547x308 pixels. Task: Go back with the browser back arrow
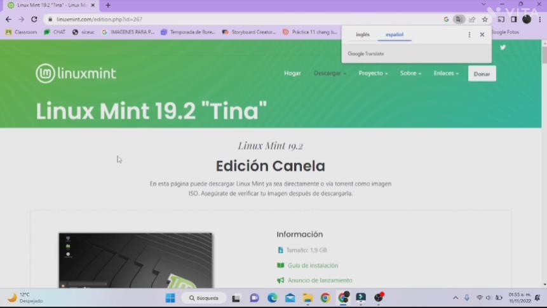coord(9,20)
